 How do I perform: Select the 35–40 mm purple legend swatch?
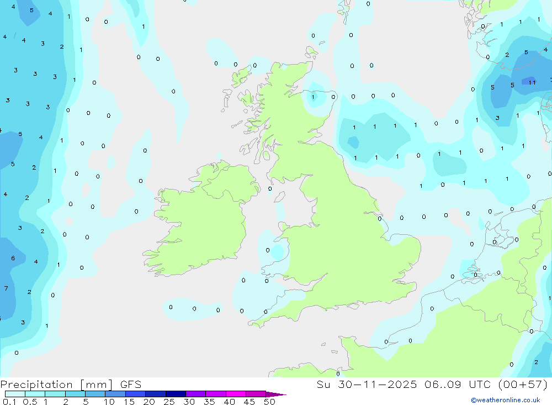215,394
